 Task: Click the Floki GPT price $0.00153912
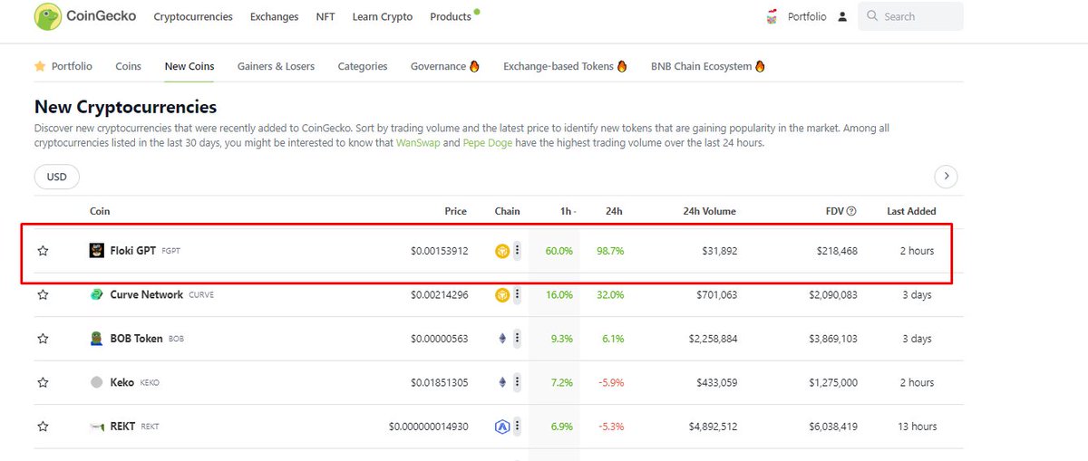point(439,251)
